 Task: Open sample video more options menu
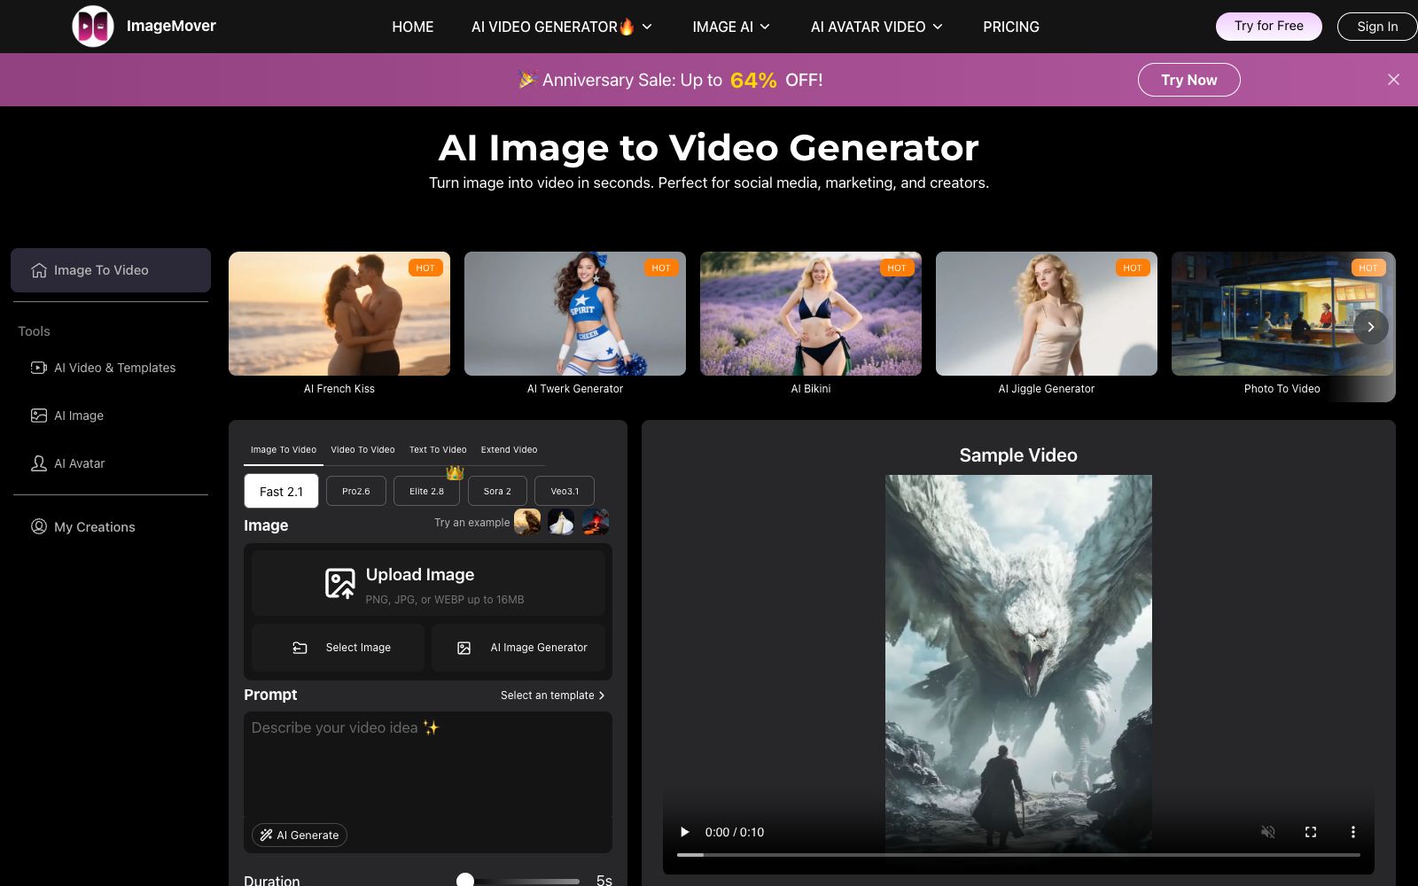[x=1352, y=832]
